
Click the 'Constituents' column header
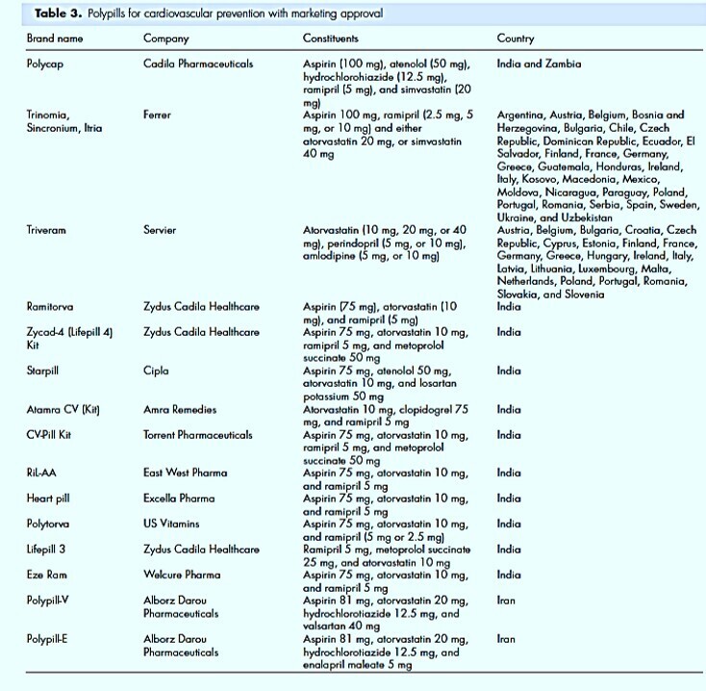pyautogui.click(x=331, y=38)
